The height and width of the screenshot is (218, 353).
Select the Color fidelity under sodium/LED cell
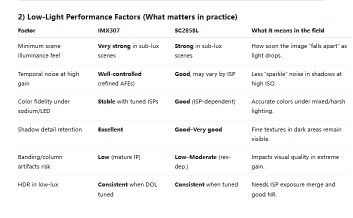(44, 106)
